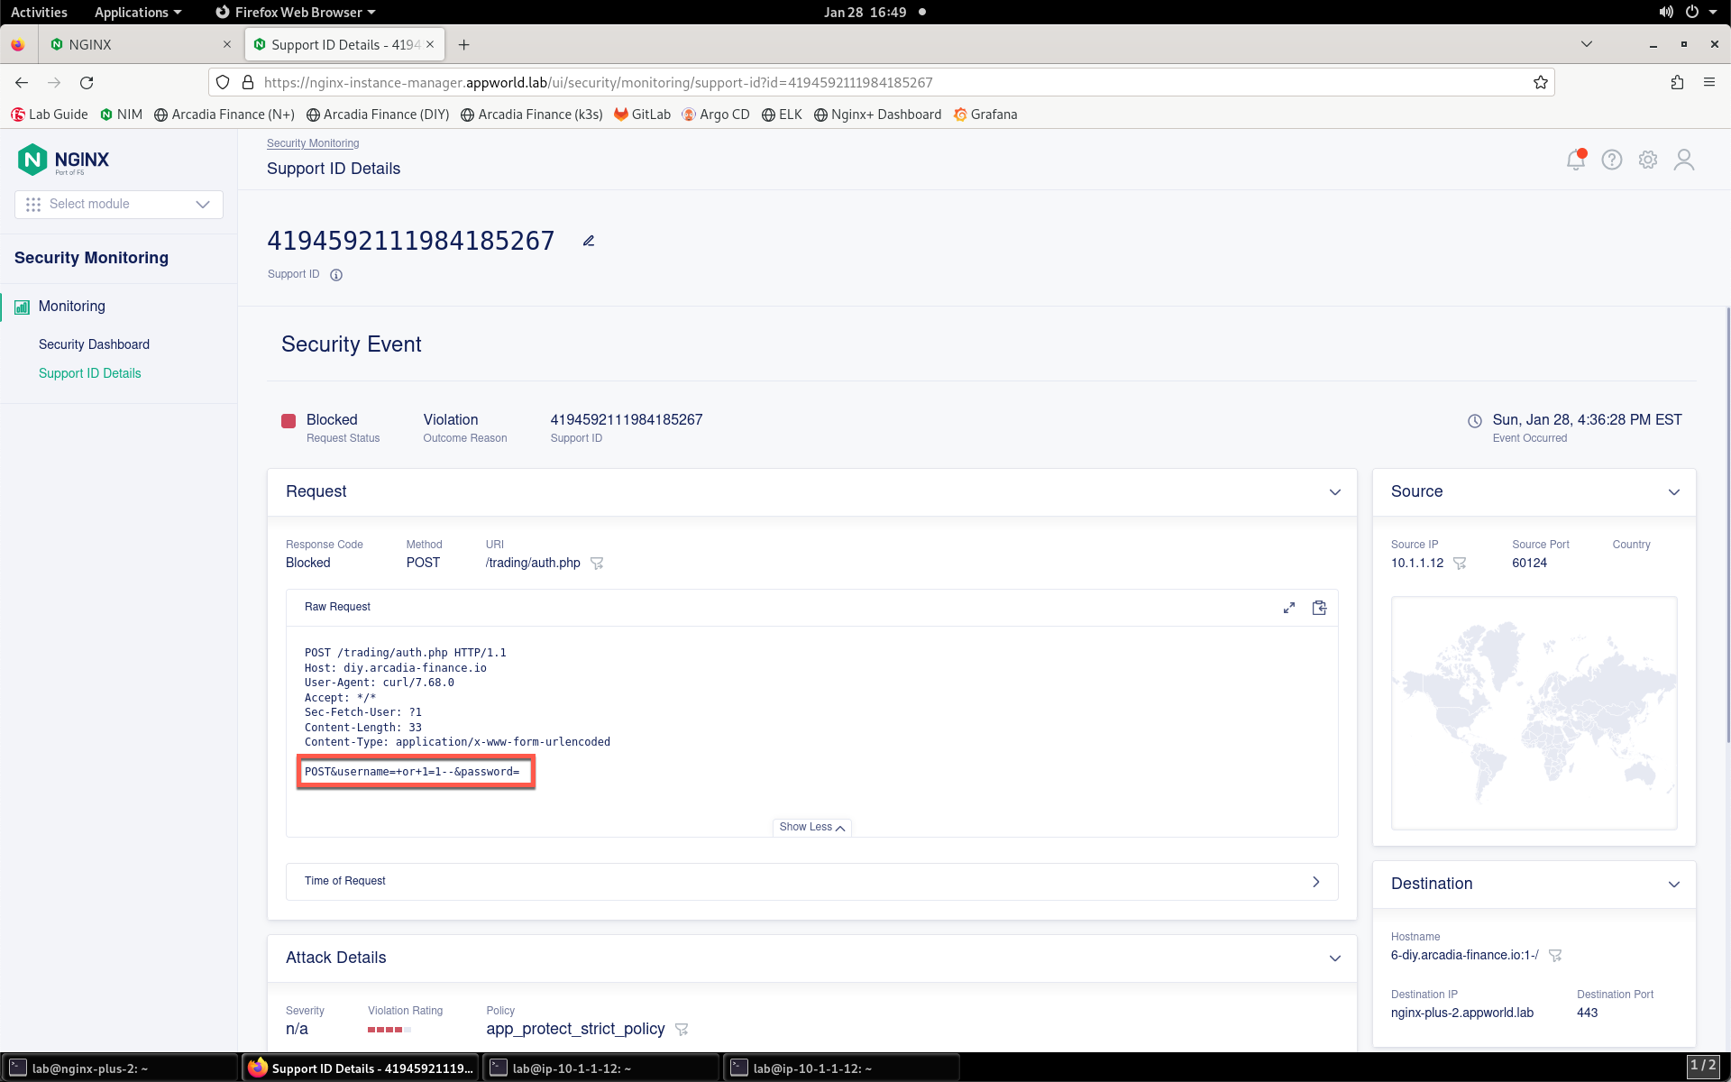Edit the Support ID with pencil icon
The image size is (1731, 1082).
(x=589, y=241)
